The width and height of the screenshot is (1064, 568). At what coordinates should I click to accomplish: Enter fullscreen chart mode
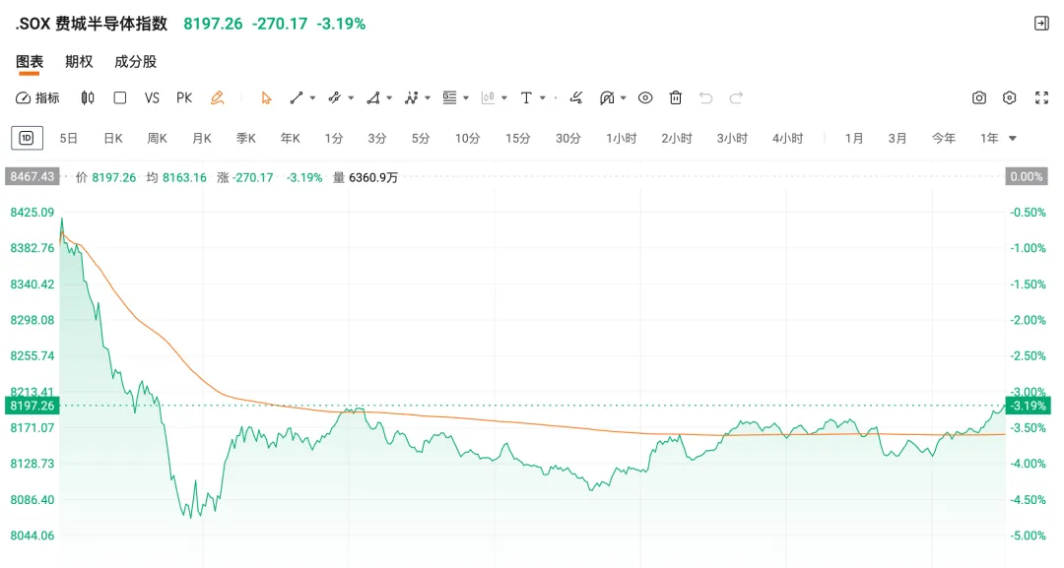1041,97
